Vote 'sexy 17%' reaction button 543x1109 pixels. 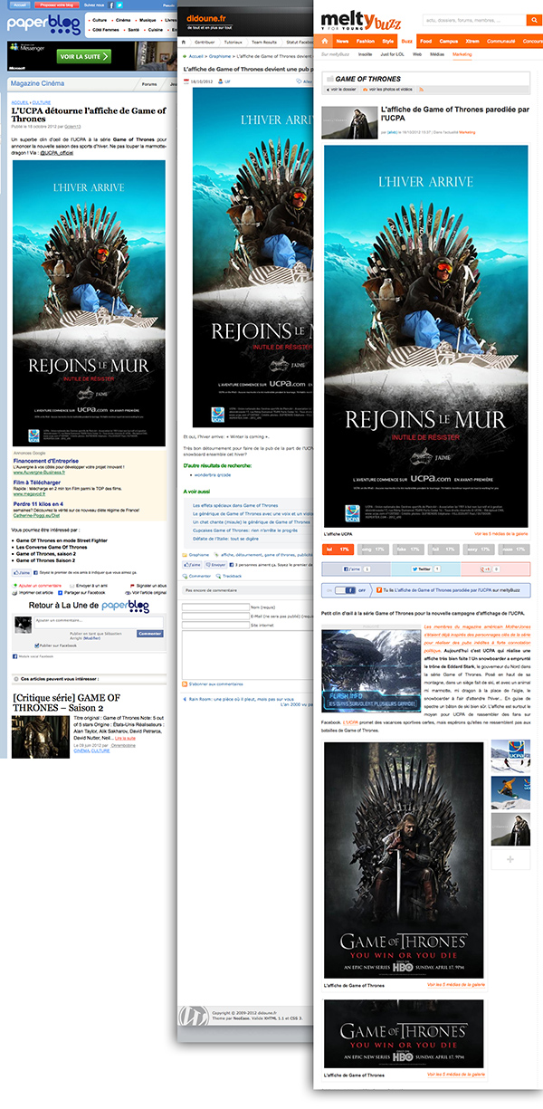[x=477, y=549]
